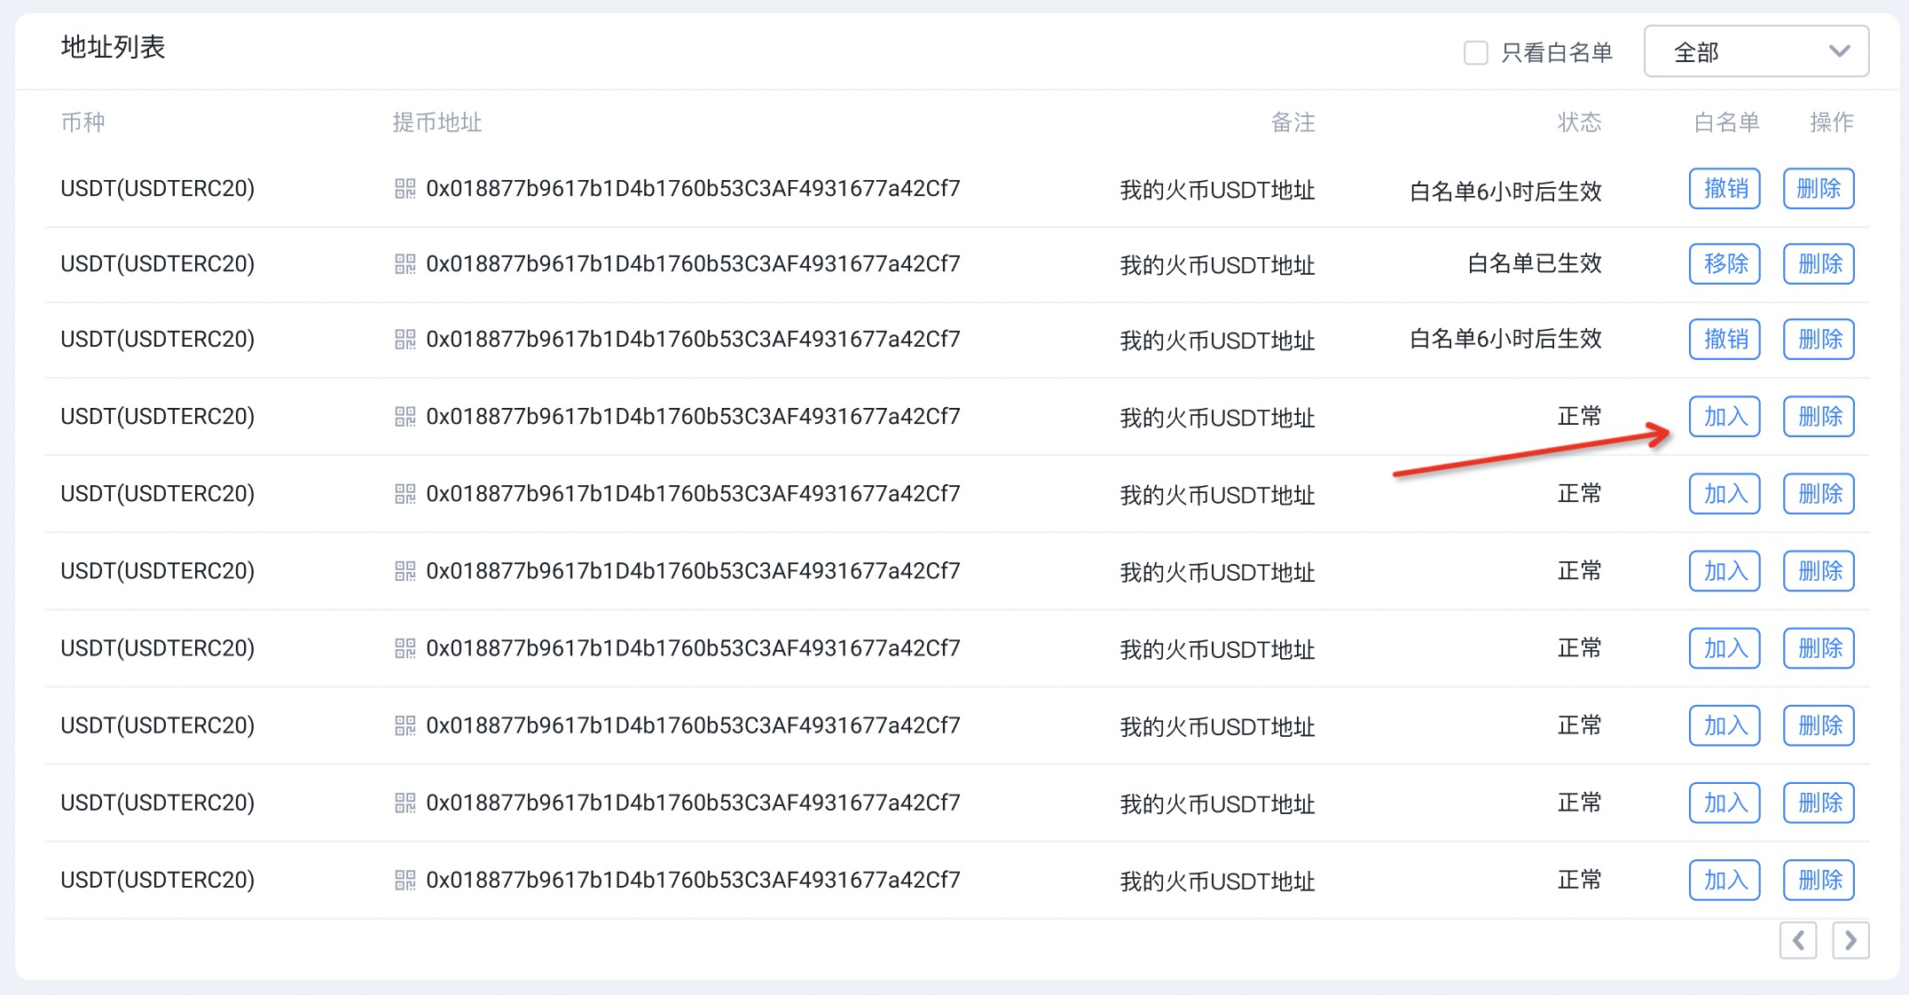Click 删除 in the sixth table row

point(1819,570)
